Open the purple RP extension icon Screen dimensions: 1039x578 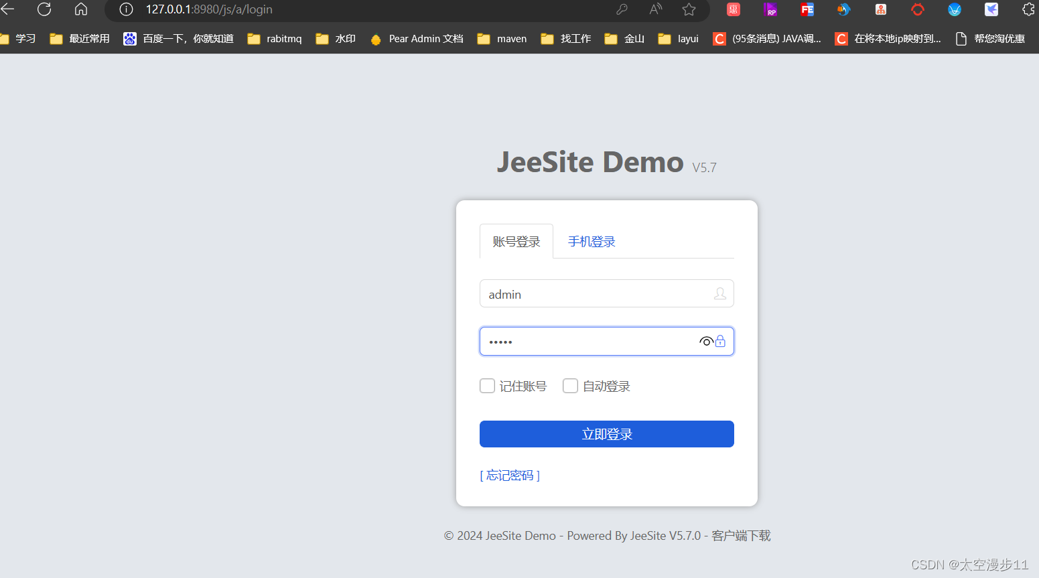pos(770,9)
